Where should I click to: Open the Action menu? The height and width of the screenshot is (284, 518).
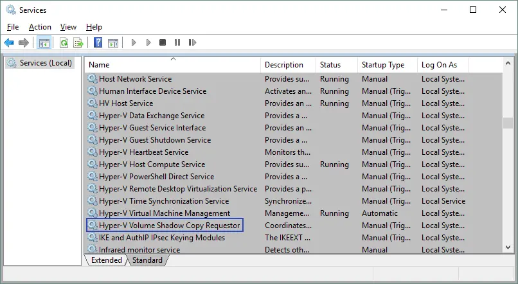pos(40,27)
